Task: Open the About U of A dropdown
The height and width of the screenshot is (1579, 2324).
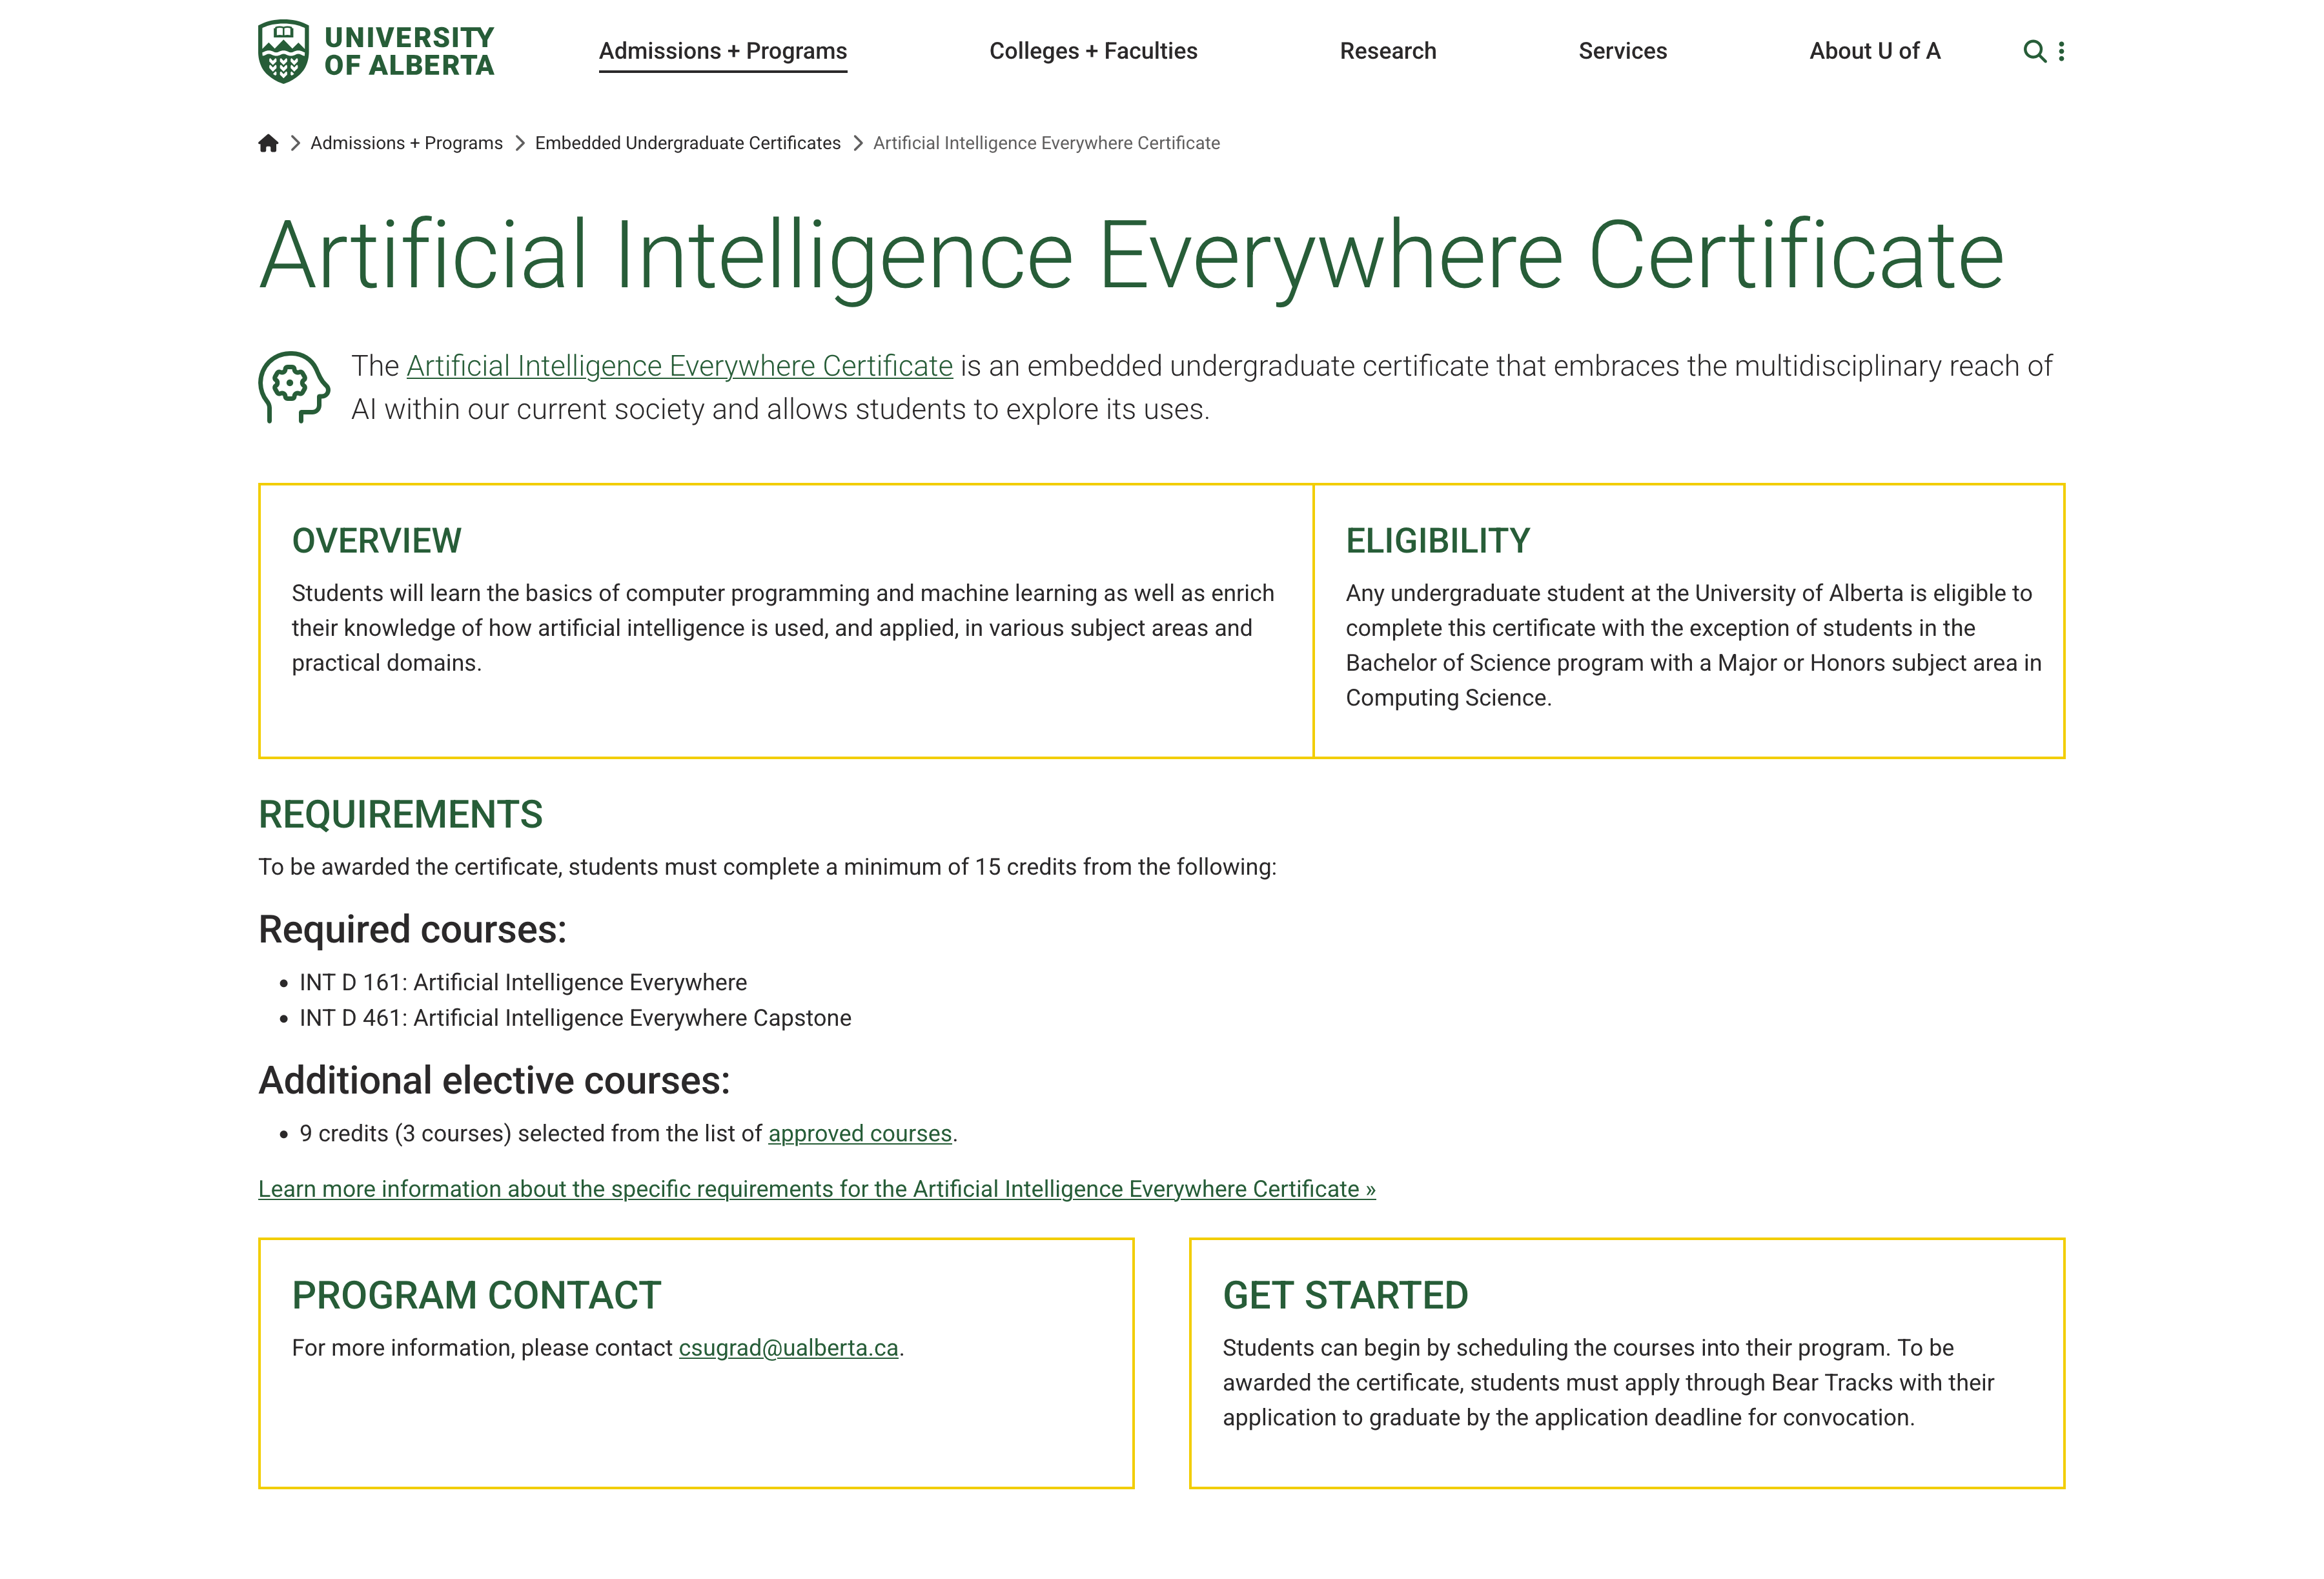Action: click(1873, 51)
